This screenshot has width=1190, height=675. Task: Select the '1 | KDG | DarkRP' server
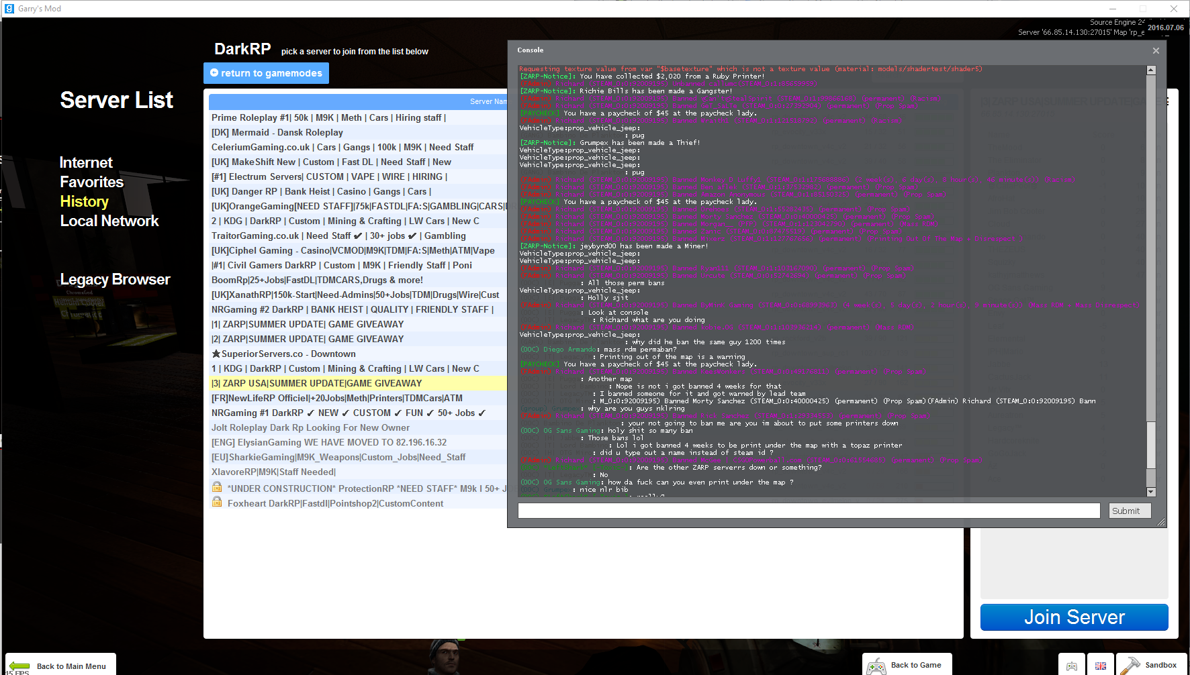pyautogui.click(x=358, y=368)
